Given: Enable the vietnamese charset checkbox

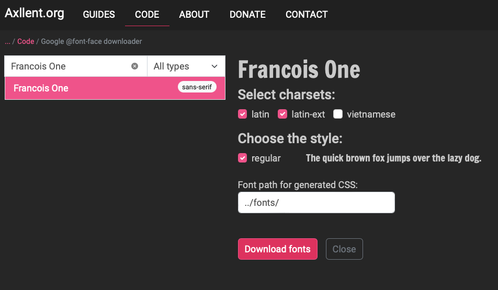Looking at the screenshot, I should point(338,114).
